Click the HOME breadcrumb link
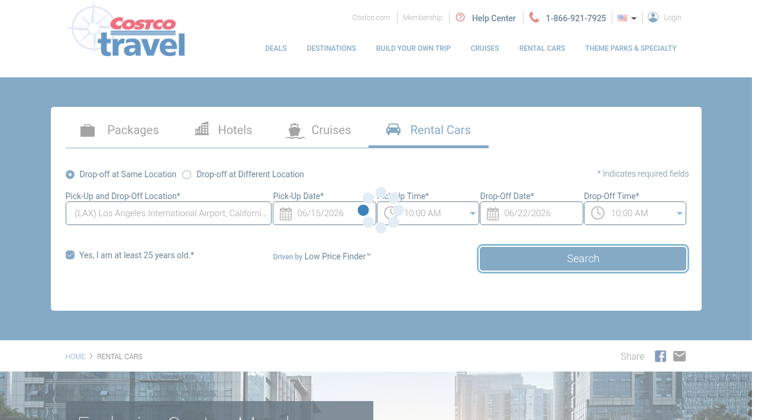 (76, 357)
